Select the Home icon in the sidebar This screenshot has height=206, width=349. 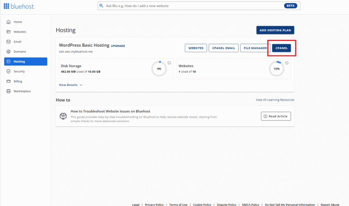(x=8, y=22)
